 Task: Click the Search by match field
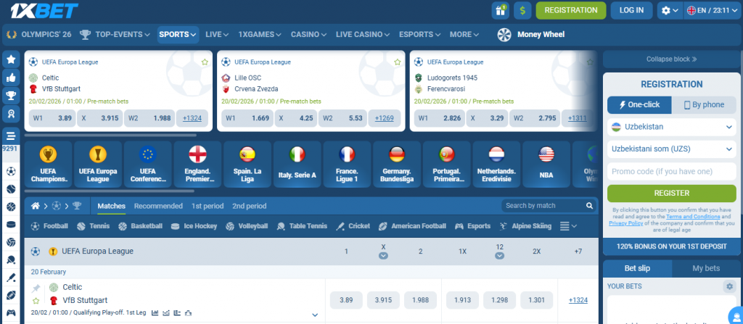[541, 206]
